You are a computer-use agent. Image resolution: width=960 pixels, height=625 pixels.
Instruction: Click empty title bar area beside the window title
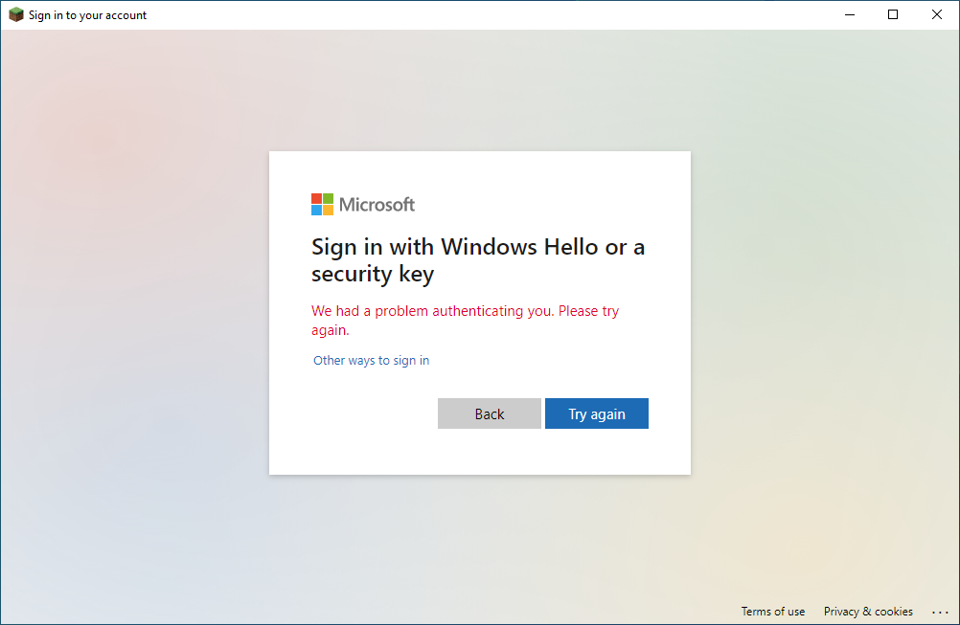click(479, 15)
